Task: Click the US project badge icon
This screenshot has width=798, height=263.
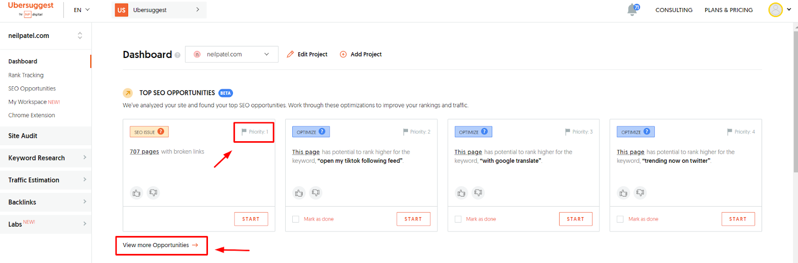Action: point(121,10)
